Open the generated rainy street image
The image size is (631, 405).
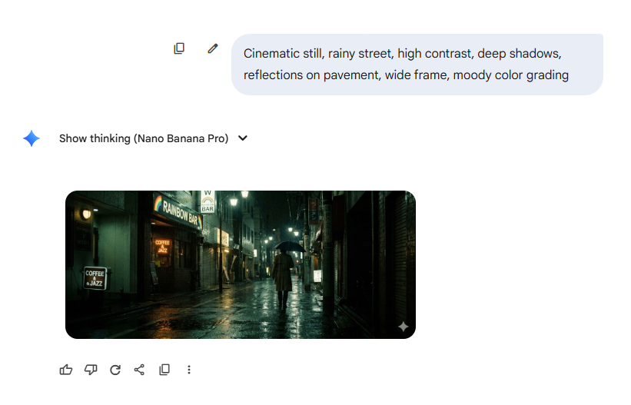coord(240,264)
